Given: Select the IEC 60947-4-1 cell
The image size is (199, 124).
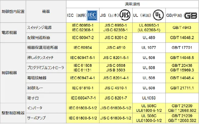Looking at the screenshot, I should (x=83, y=78).
